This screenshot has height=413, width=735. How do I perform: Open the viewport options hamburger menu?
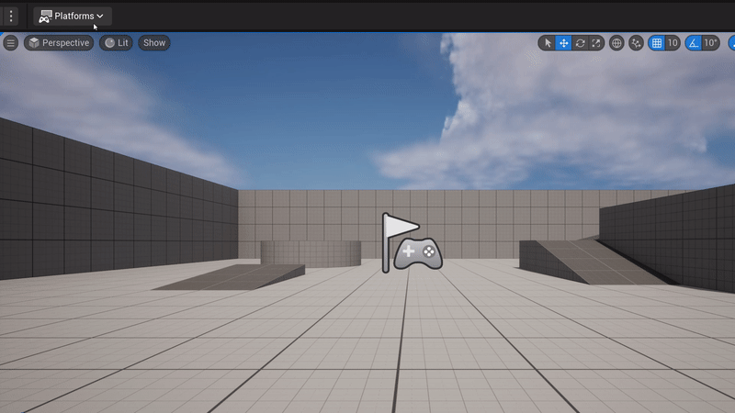click(10, 43)
